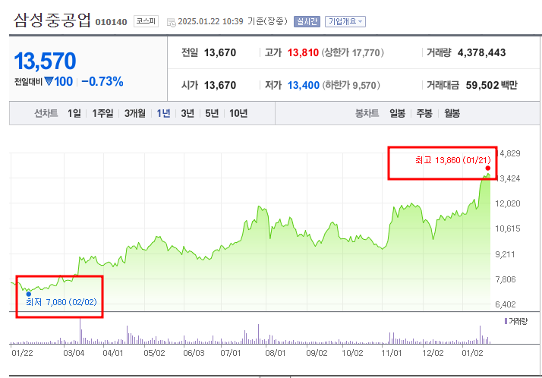Click the 거래량 value 4,378,443
The width and height of the screenshot is (542, 378).
[x=481, y=52]
